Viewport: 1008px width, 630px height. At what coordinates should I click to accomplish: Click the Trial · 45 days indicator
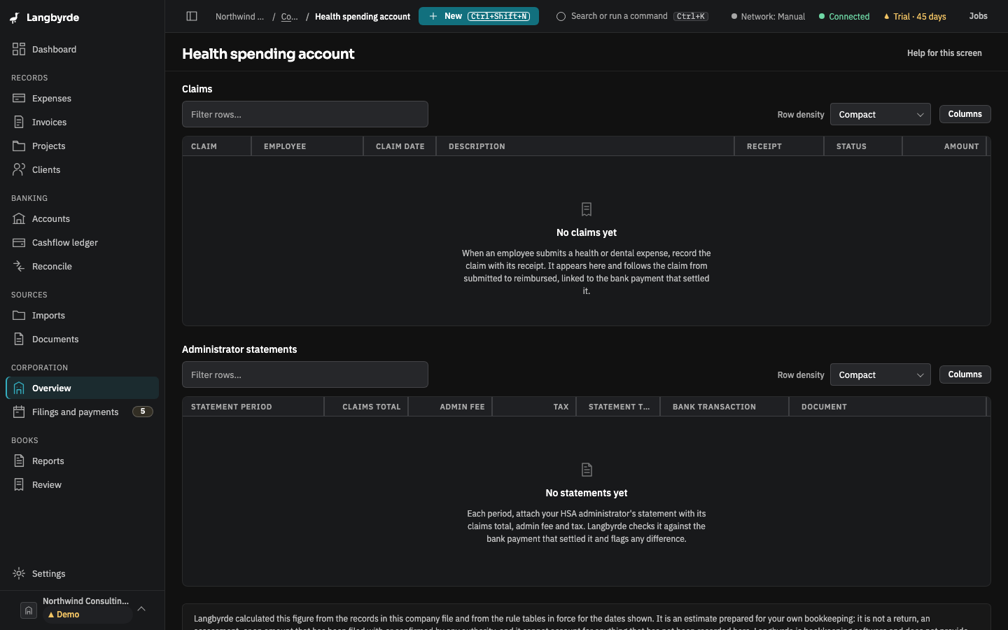pyautogui.click(x=915, y=16)
